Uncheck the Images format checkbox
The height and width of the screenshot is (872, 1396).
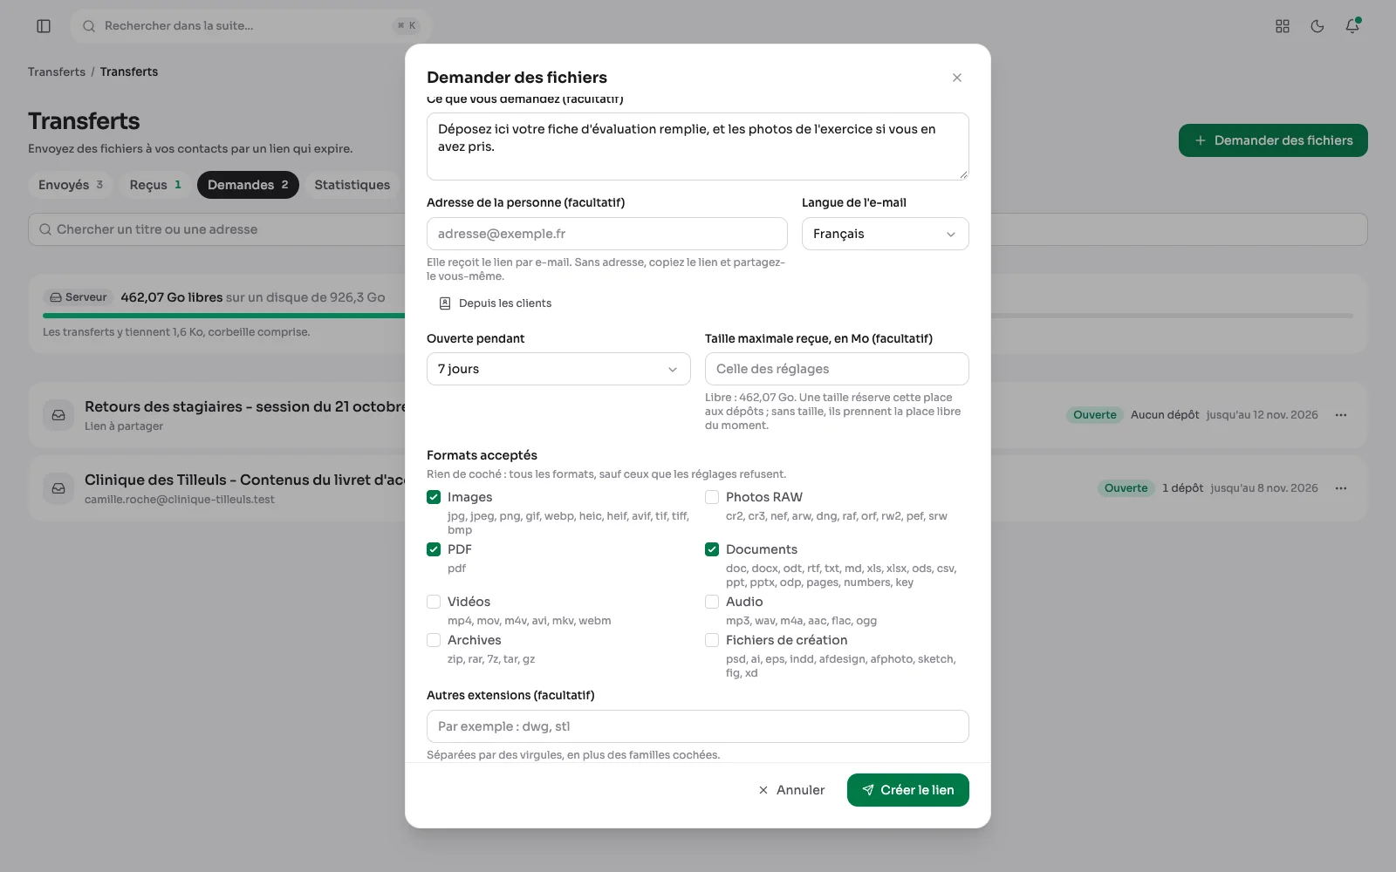434,497
